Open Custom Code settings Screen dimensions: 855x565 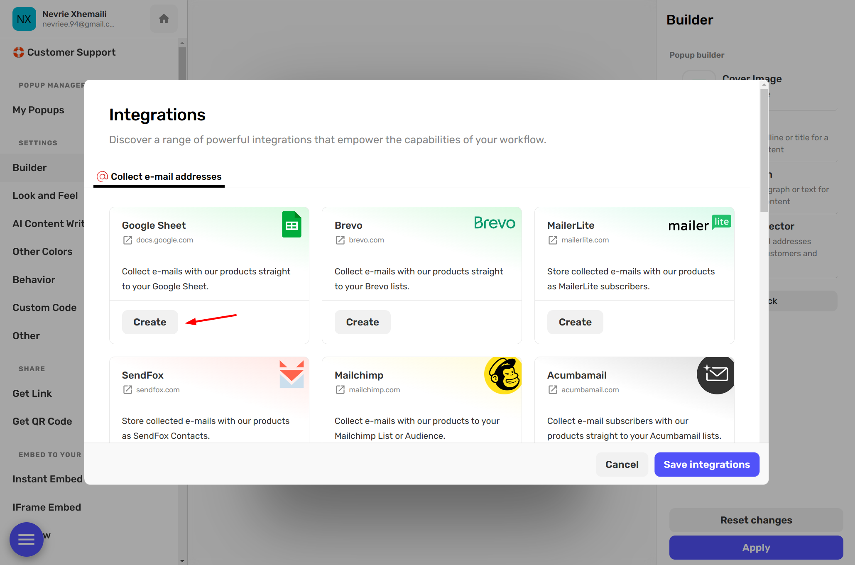tap(44, 308)
